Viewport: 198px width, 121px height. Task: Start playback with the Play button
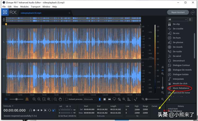[41, 110]
